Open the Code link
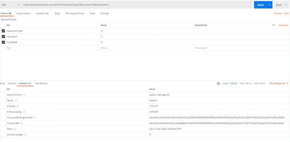 coord(286,14)
